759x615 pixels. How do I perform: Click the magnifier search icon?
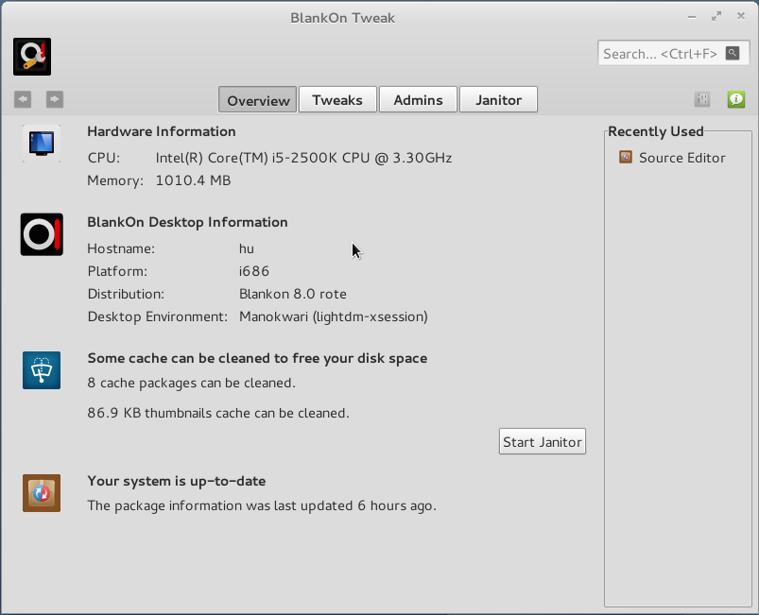click(733, 53)
